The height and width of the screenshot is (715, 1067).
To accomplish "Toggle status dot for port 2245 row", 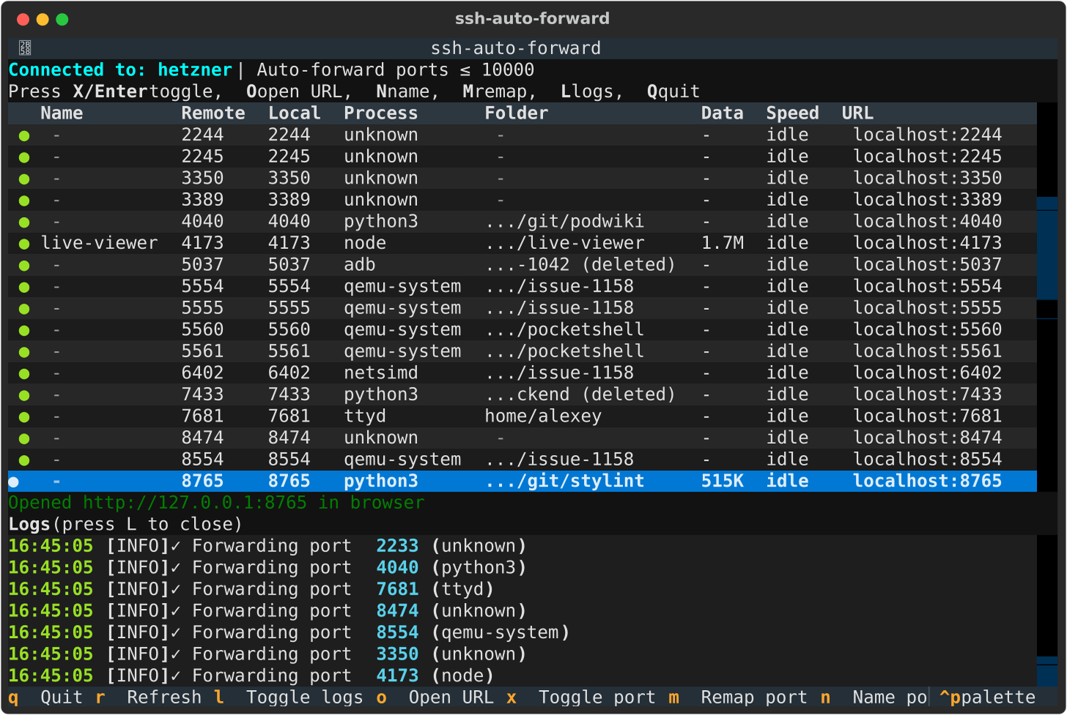I will click(x=24, y=157).
